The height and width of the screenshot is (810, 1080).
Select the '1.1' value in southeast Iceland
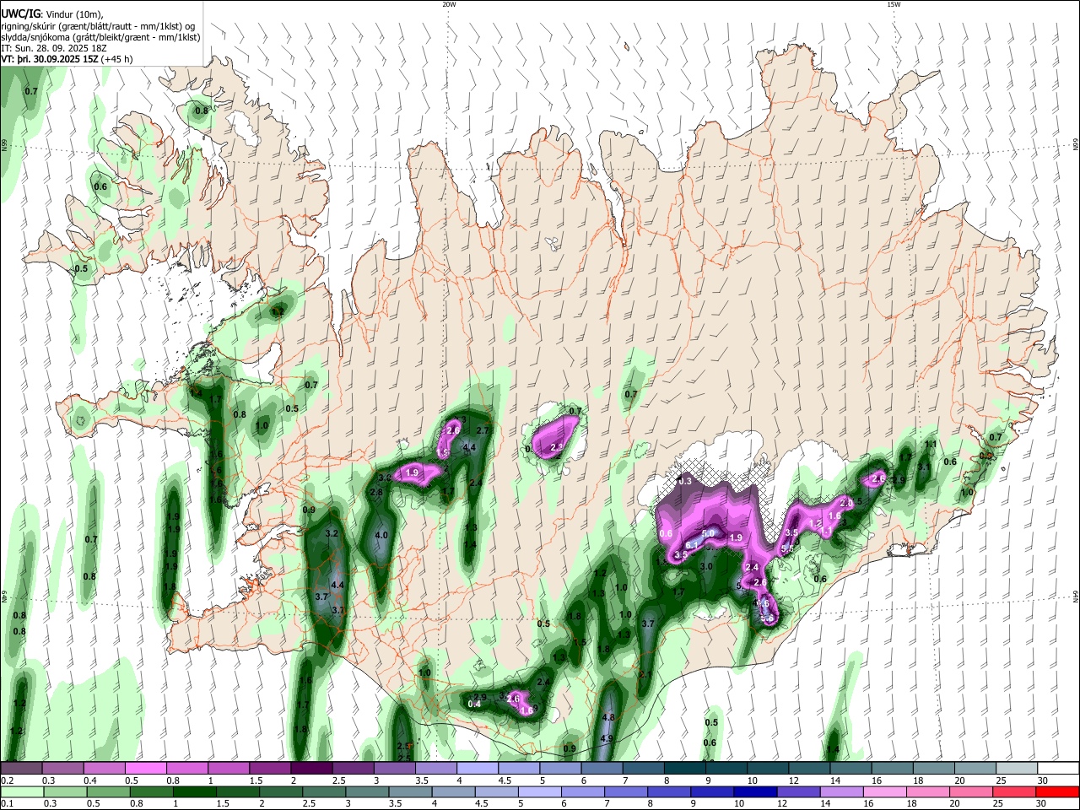[931, 445]
